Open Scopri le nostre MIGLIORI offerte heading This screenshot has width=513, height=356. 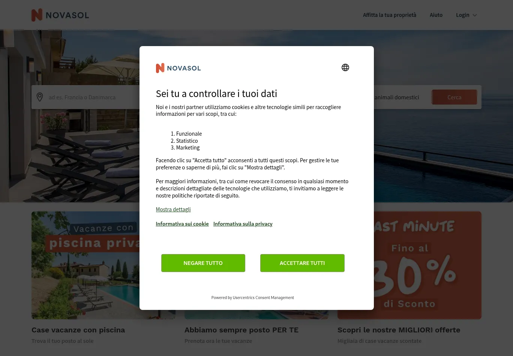(399, 330)
